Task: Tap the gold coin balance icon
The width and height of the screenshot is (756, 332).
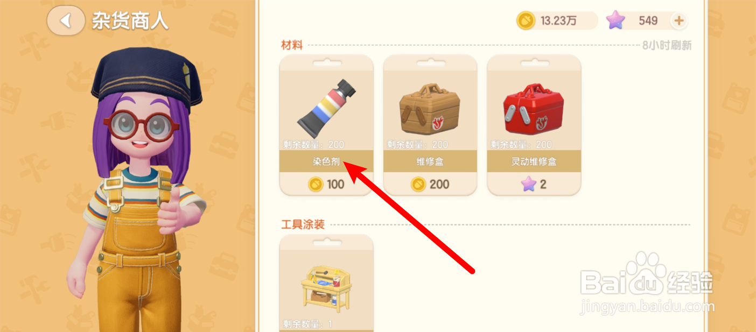Action: (x=526, y=21)
